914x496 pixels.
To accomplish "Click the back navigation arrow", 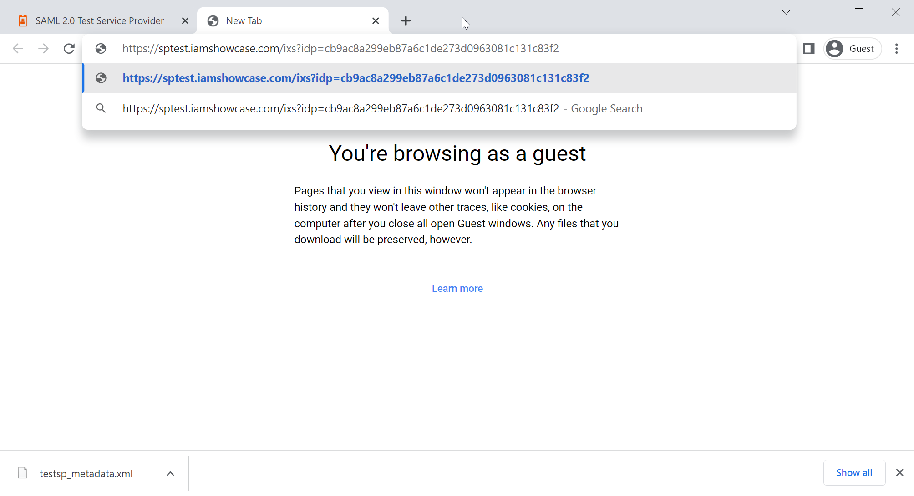I will click(18, 49).
